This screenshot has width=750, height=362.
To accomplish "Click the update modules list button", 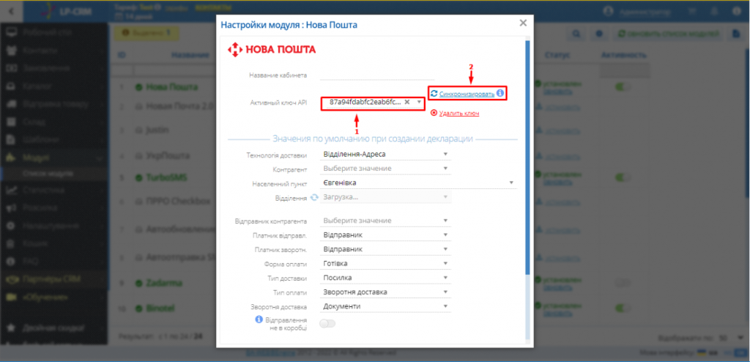I will 669,34.
